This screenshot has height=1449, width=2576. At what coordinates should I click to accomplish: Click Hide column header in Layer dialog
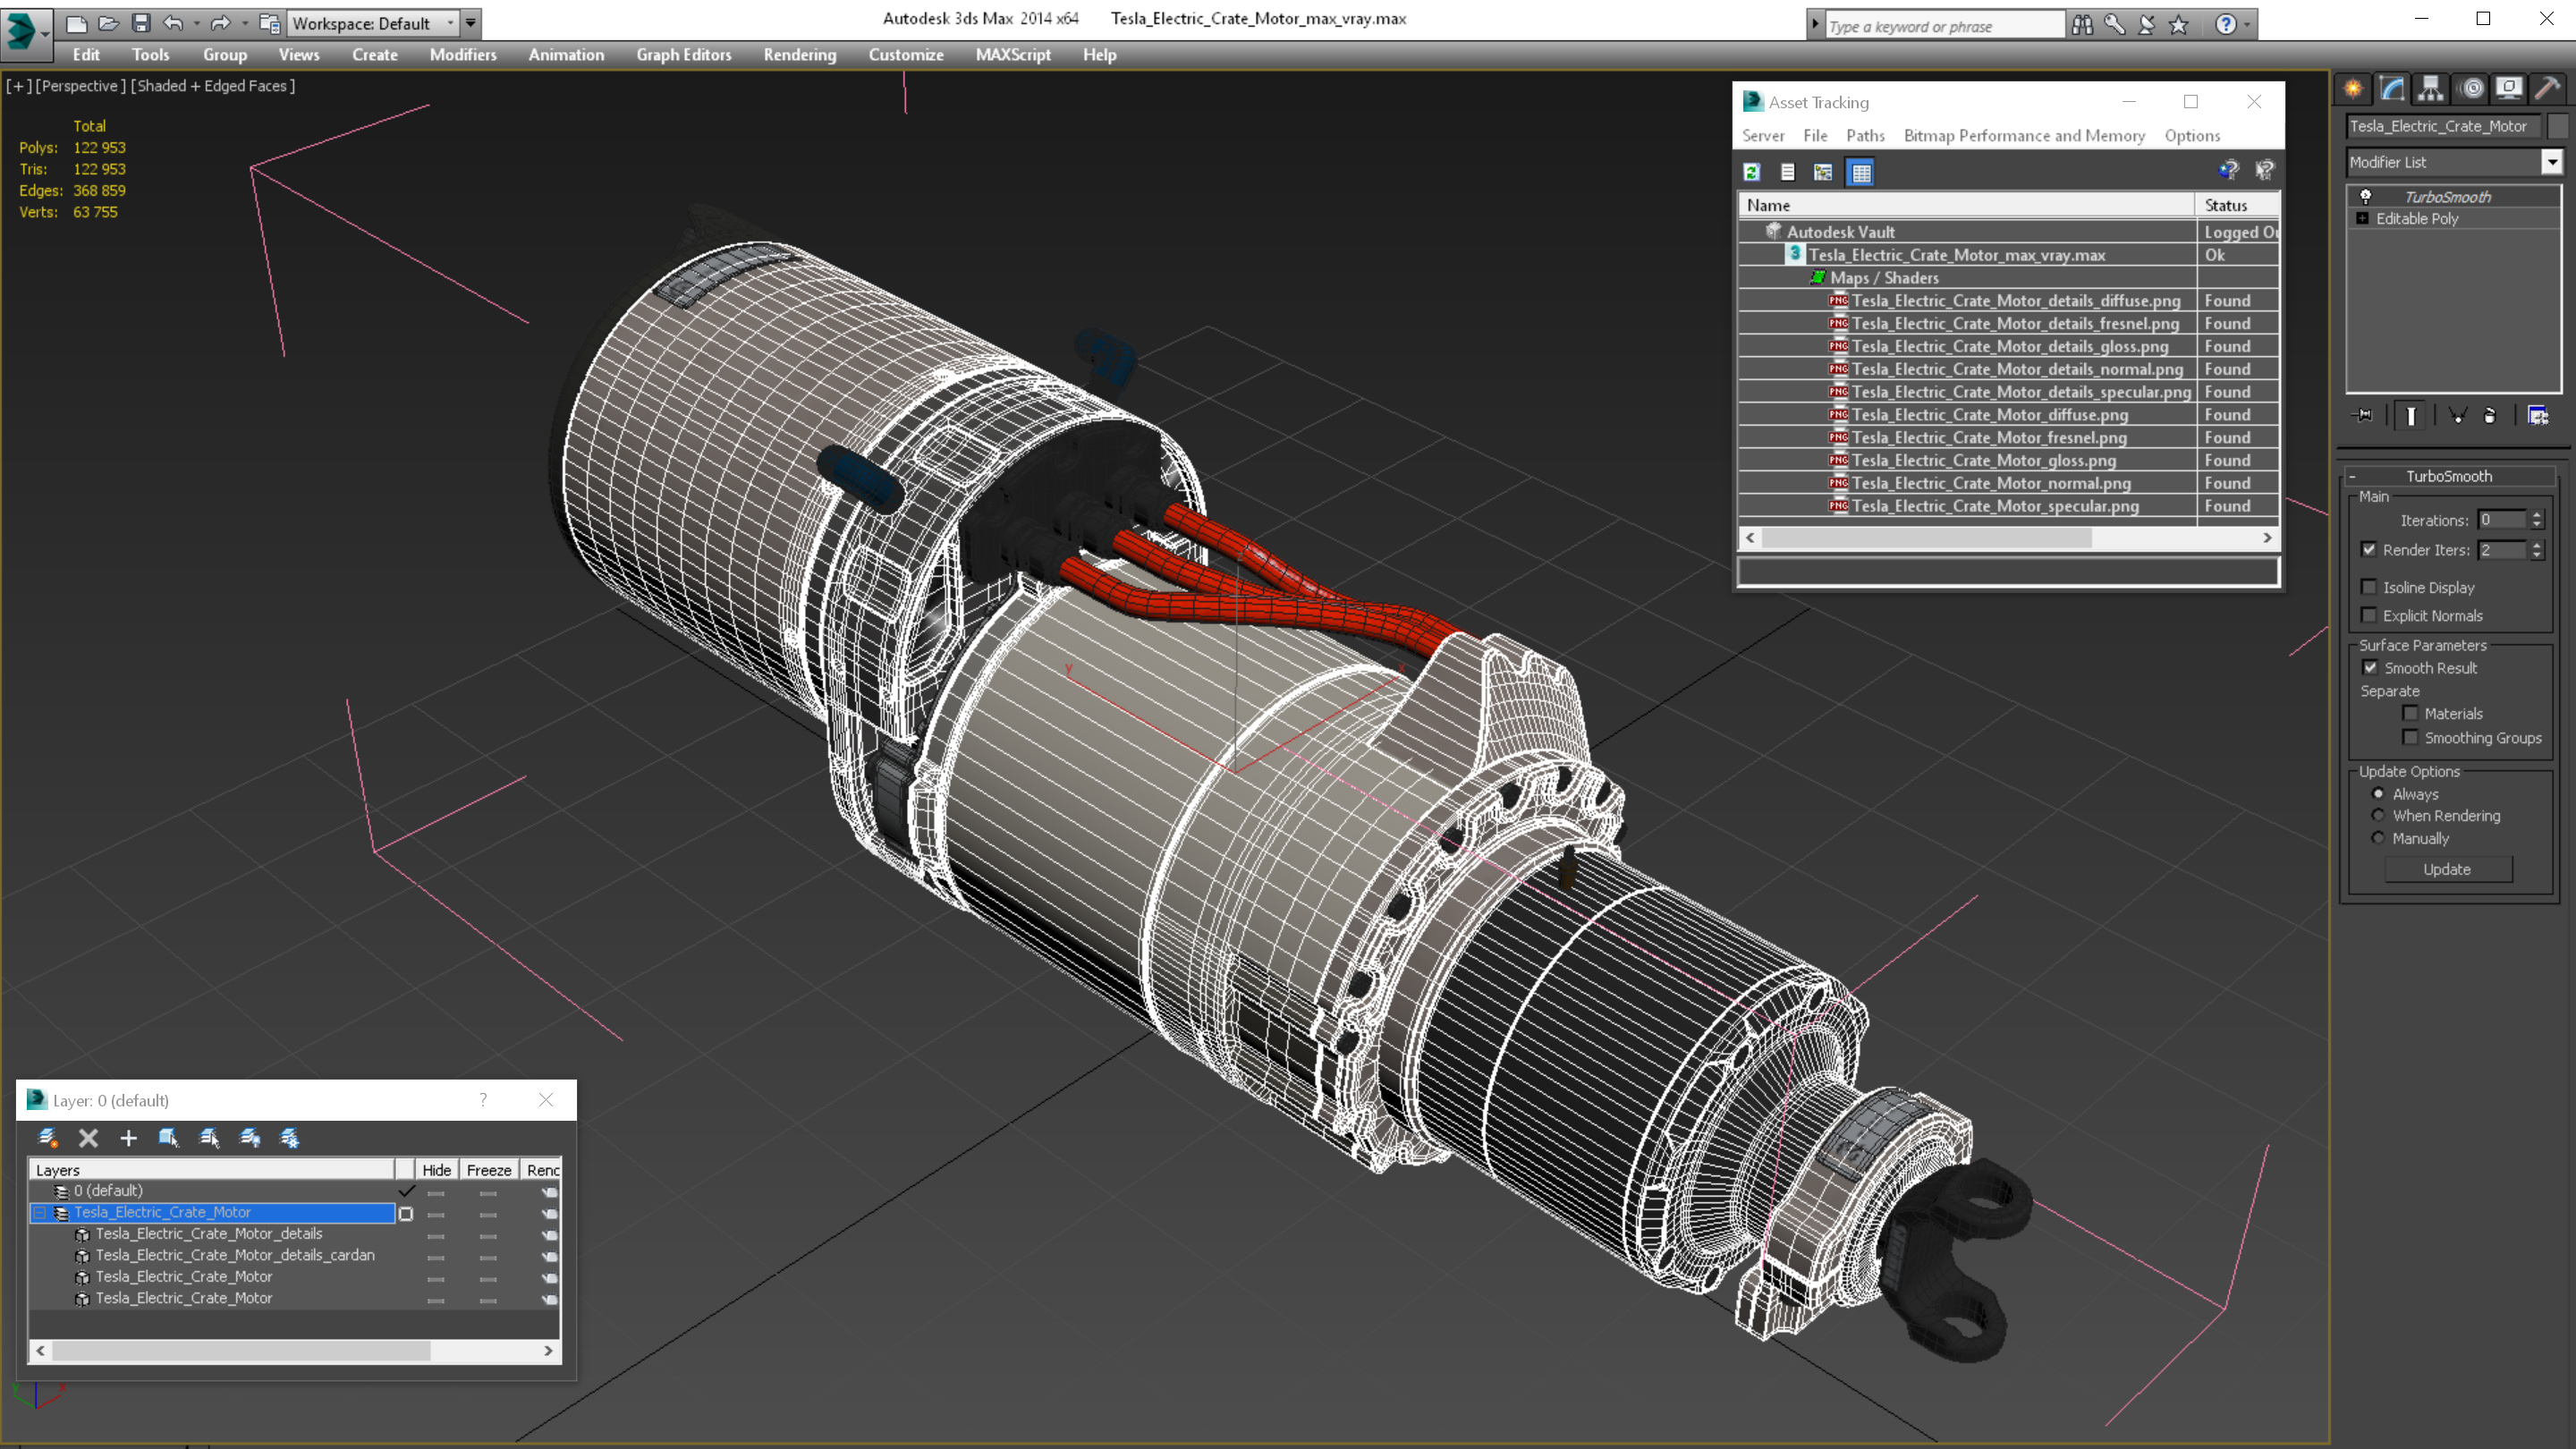point(436,1169)
